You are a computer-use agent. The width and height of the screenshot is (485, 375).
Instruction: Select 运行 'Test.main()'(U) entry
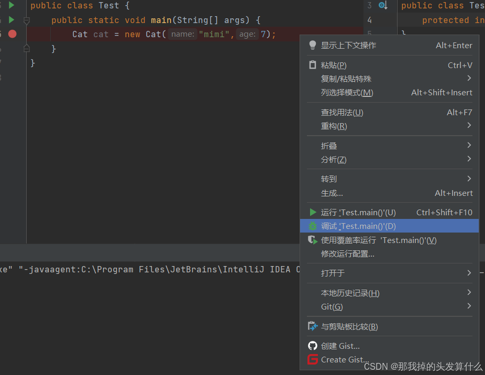[x=390, y=213]
